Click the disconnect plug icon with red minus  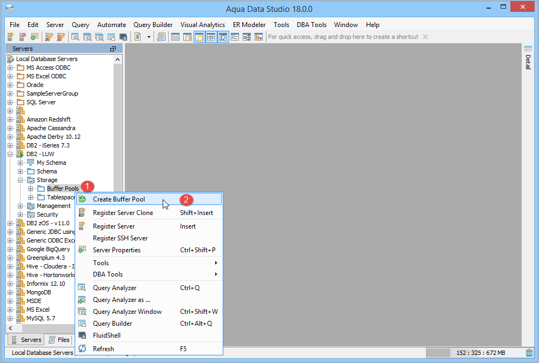click(x=61, y=36)
